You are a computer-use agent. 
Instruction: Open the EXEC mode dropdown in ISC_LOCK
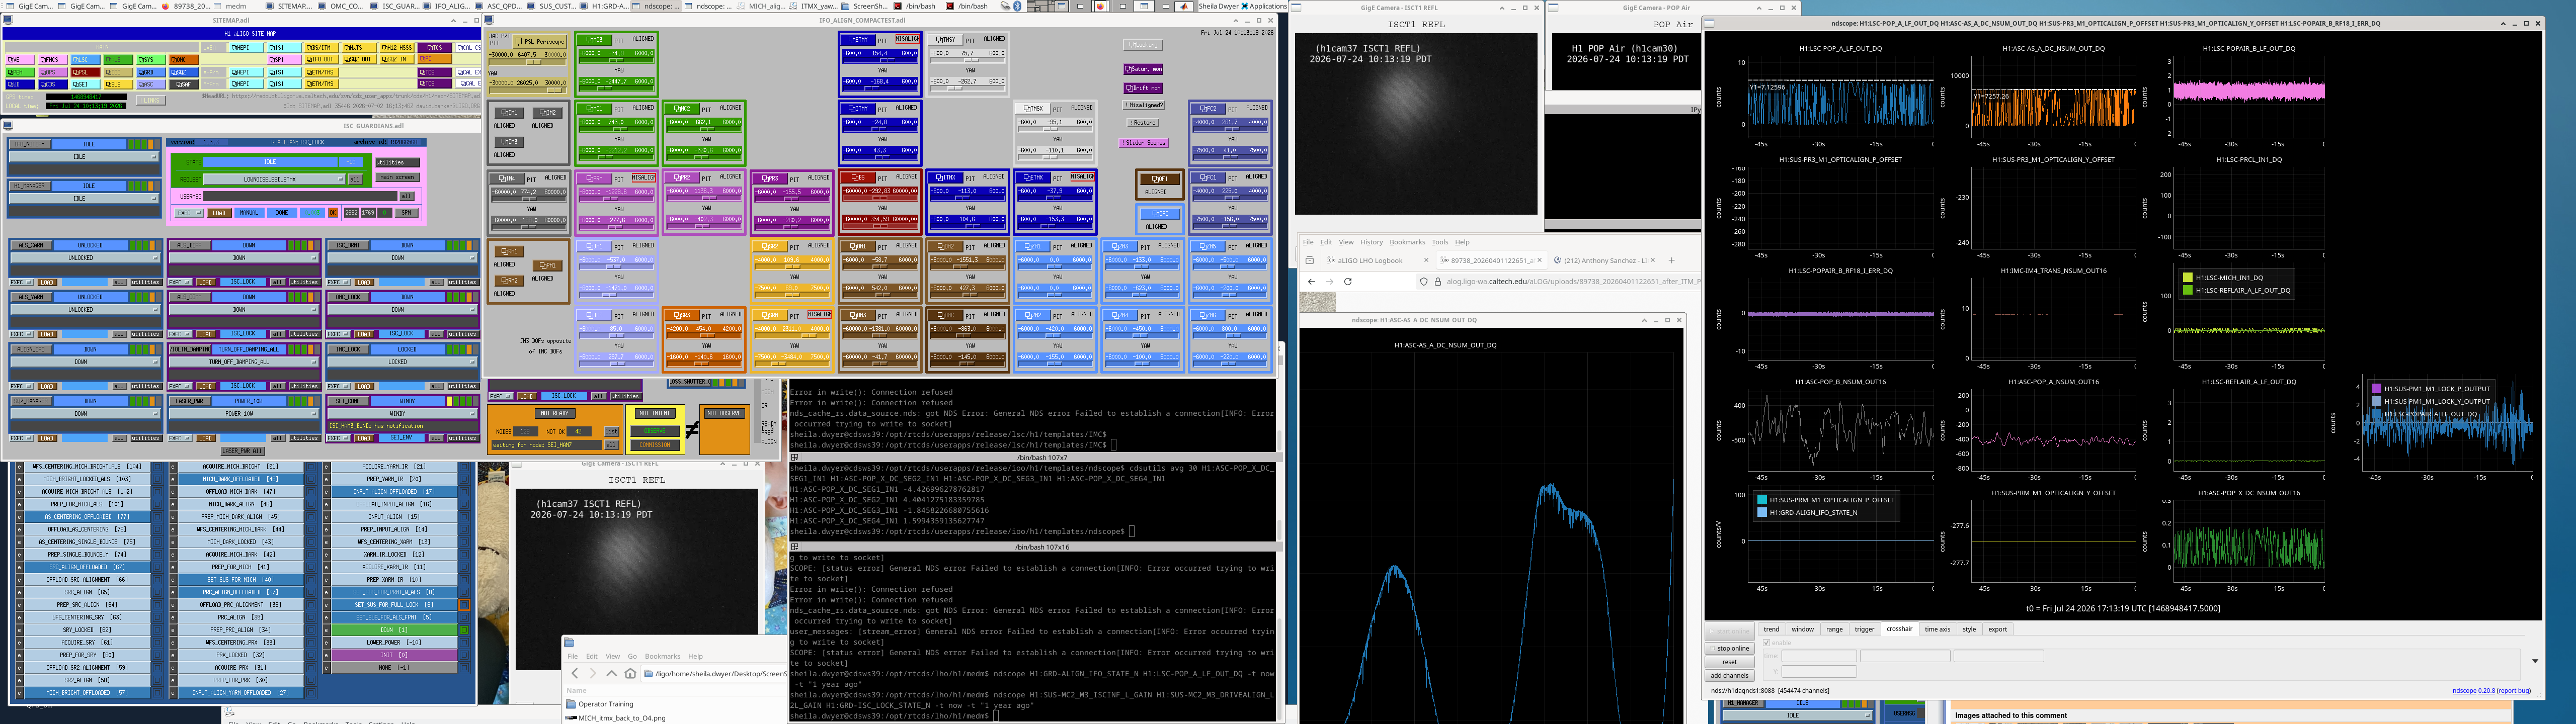[x=190, y=213]
